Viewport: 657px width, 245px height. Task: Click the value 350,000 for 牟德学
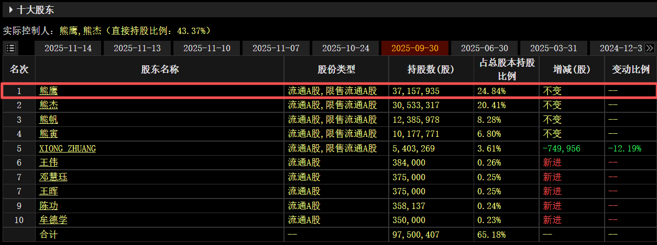pyautogui.click(x=409, y=220)
